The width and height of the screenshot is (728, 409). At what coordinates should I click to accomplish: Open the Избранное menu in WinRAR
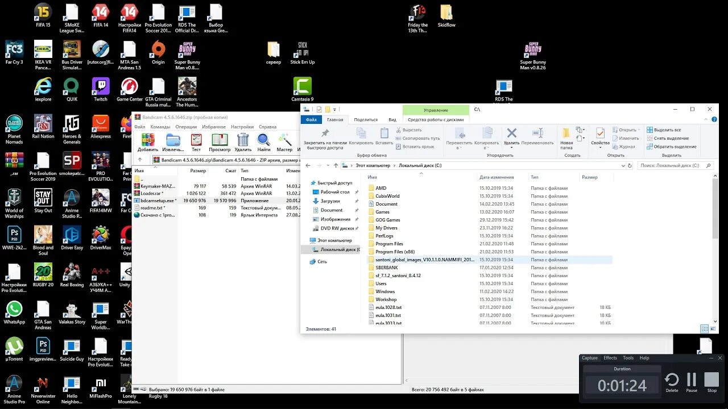[214, 127]
